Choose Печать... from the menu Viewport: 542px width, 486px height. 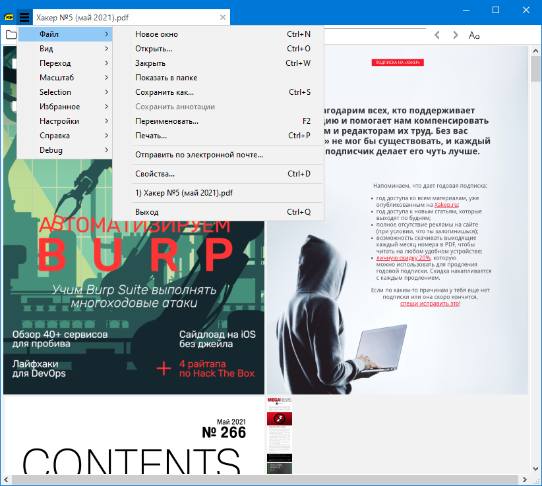pos(151,136)
